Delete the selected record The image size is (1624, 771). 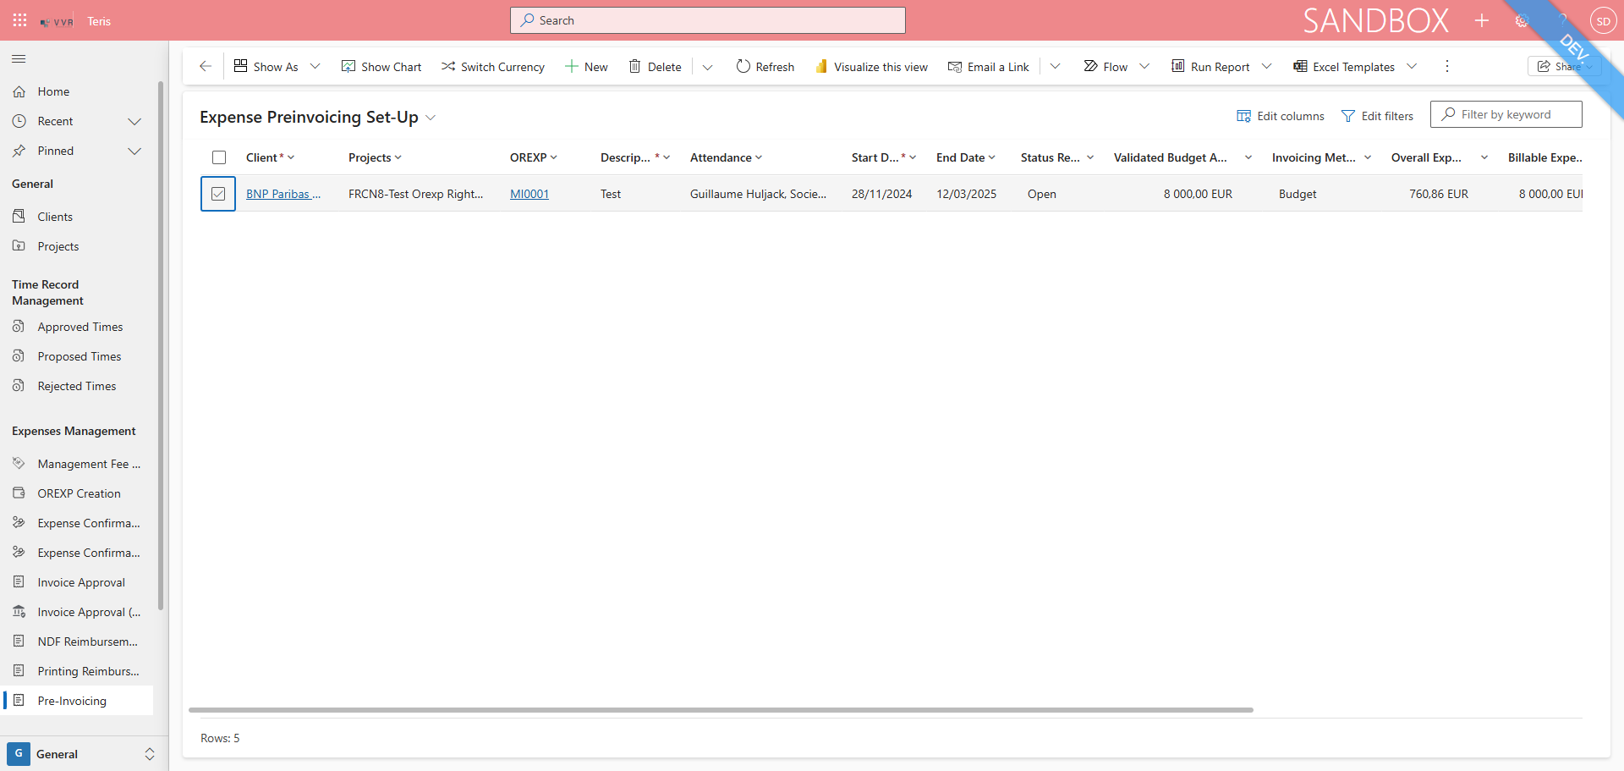tap(655, 67)
